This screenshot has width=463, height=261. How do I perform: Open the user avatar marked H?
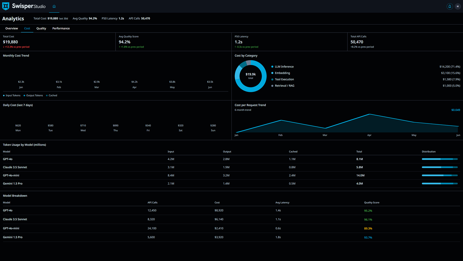click(458, 6)
